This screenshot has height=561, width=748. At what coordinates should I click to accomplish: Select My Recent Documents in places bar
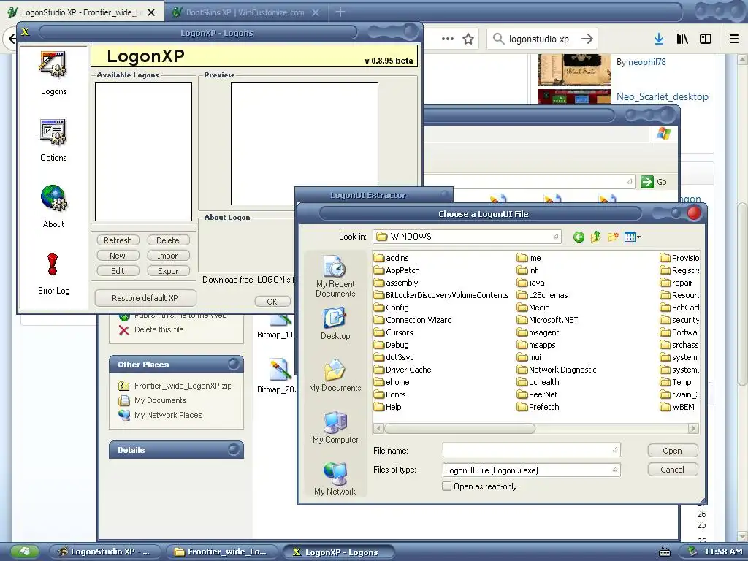point(335,276)
